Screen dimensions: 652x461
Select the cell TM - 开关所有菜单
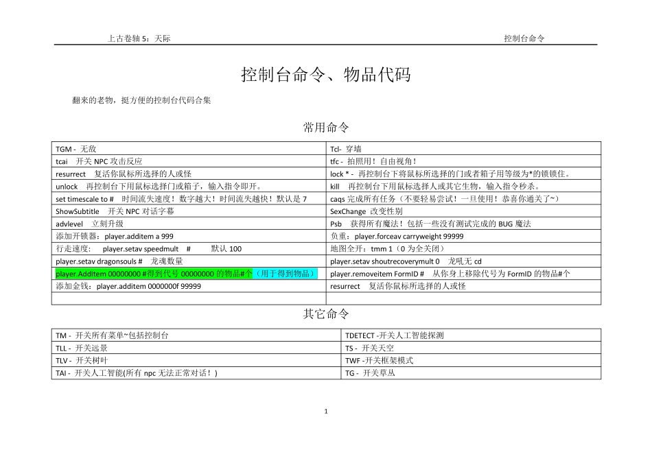(x=196, y=335)
